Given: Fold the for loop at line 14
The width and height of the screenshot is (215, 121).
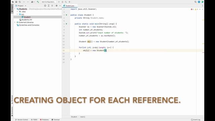Looking at the screenshot, I should (x=70, y=47).
